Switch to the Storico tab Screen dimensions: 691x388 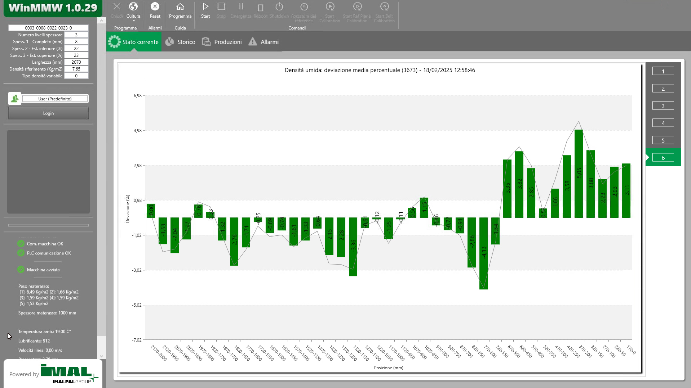[180, 42]
